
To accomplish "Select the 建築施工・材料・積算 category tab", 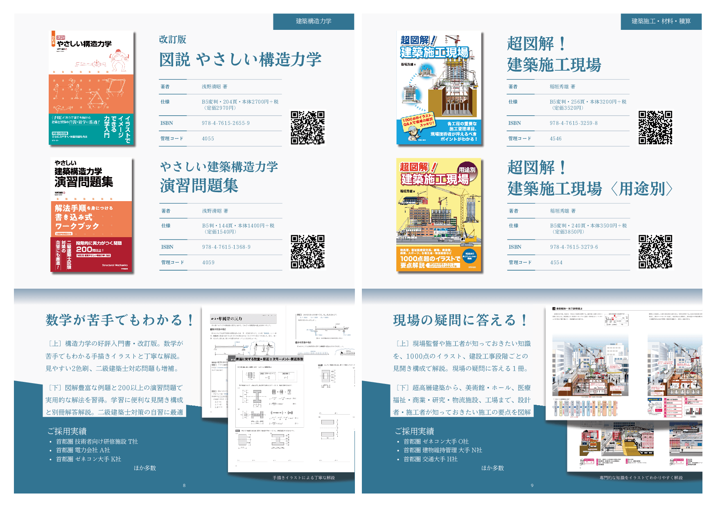I will [661, 21].
